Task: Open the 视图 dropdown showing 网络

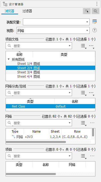Action: coord(53,30)
